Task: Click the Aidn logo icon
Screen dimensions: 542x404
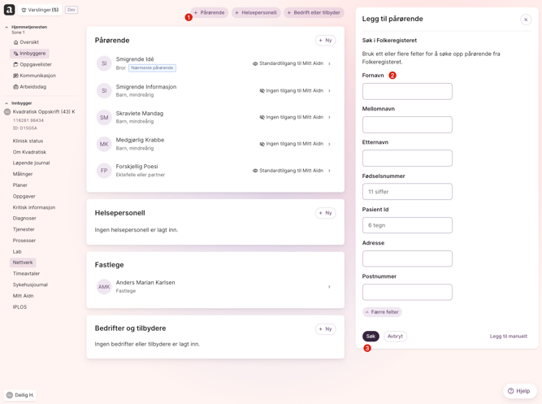Action: click(x=9, y=10)
